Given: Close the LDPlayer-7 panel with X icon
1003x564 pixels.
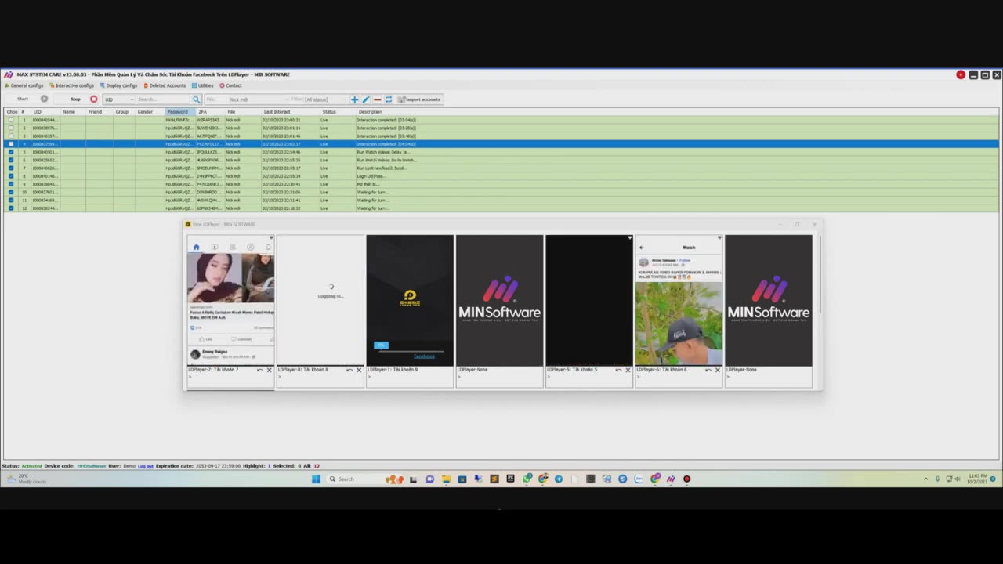Looking at the screenshot, I should [270, 370].
